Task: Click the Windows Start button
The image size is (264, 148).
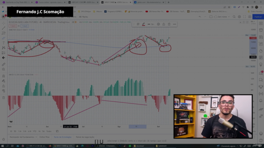Action: coord(2,146)
